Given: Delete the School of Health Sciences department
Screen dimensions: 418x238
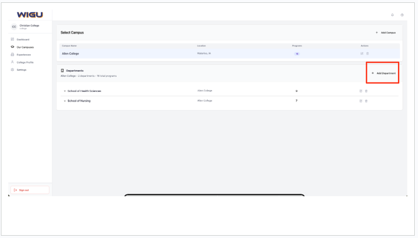Looking at the screenshot, I should [x=366, y=91].
